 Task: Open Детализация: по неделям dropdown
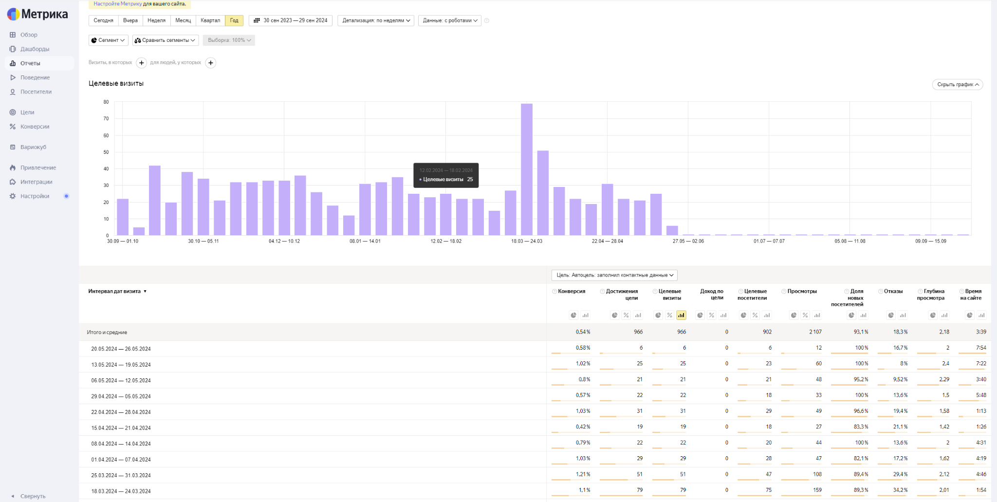[x=376, y=20]
